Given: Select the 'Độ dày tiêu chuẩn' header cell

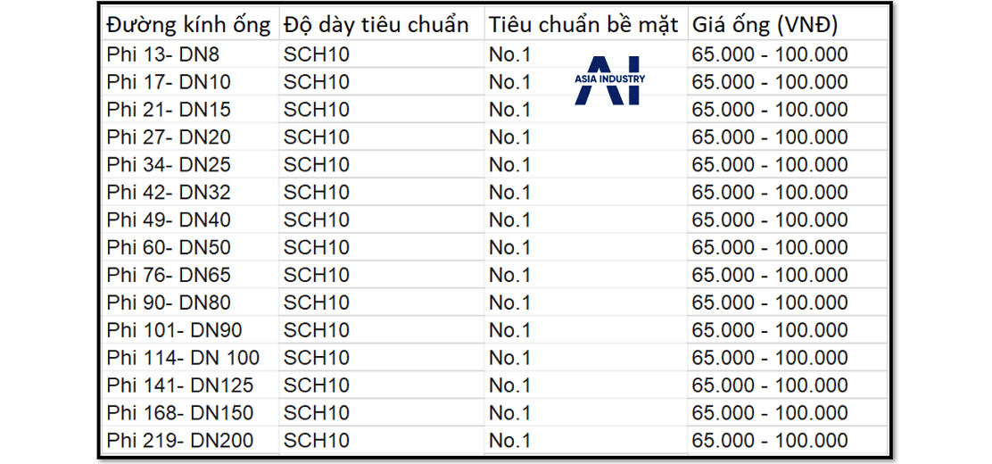Looking at the screenshot, I should [376, 25].
